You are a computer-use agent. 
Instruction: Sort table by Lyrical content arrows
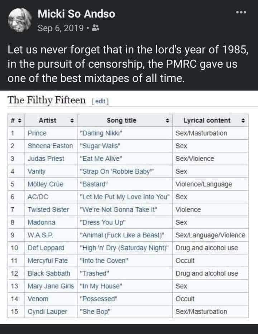(x=243, y=121)
